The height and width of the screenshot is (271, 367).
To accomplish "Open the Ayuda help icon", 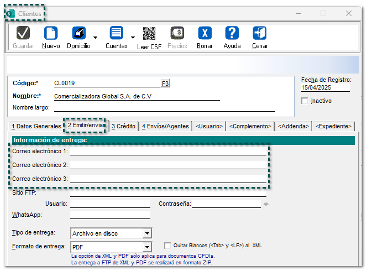I will [232, 33].
